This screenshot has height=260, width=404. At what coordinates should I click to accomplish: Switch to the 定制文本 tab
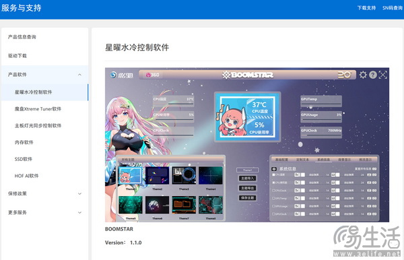(302, 160)
